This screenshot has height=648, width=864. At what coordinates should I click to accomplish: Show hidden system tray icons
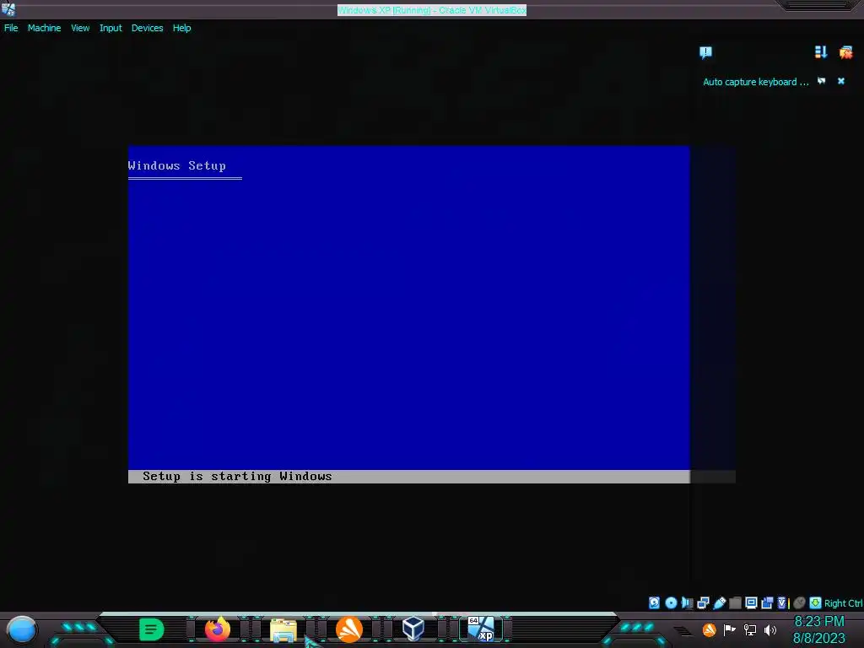(682, 630)
